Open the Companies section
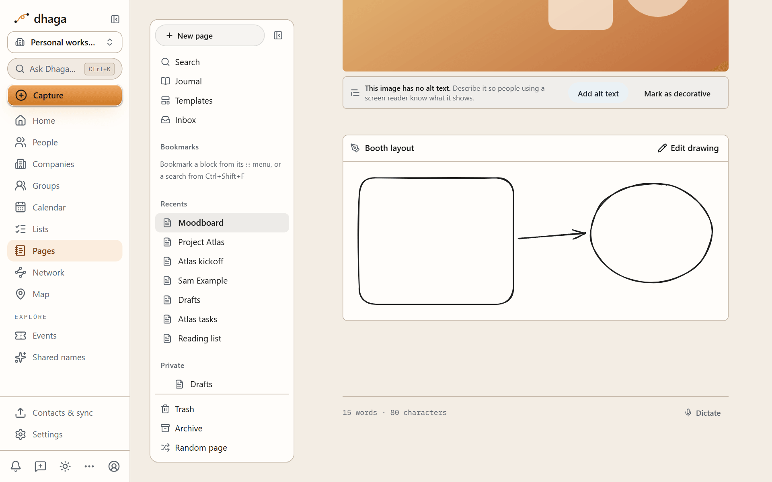Image resolution: width=772 pixels, height=482 pixels. point(65,164)
